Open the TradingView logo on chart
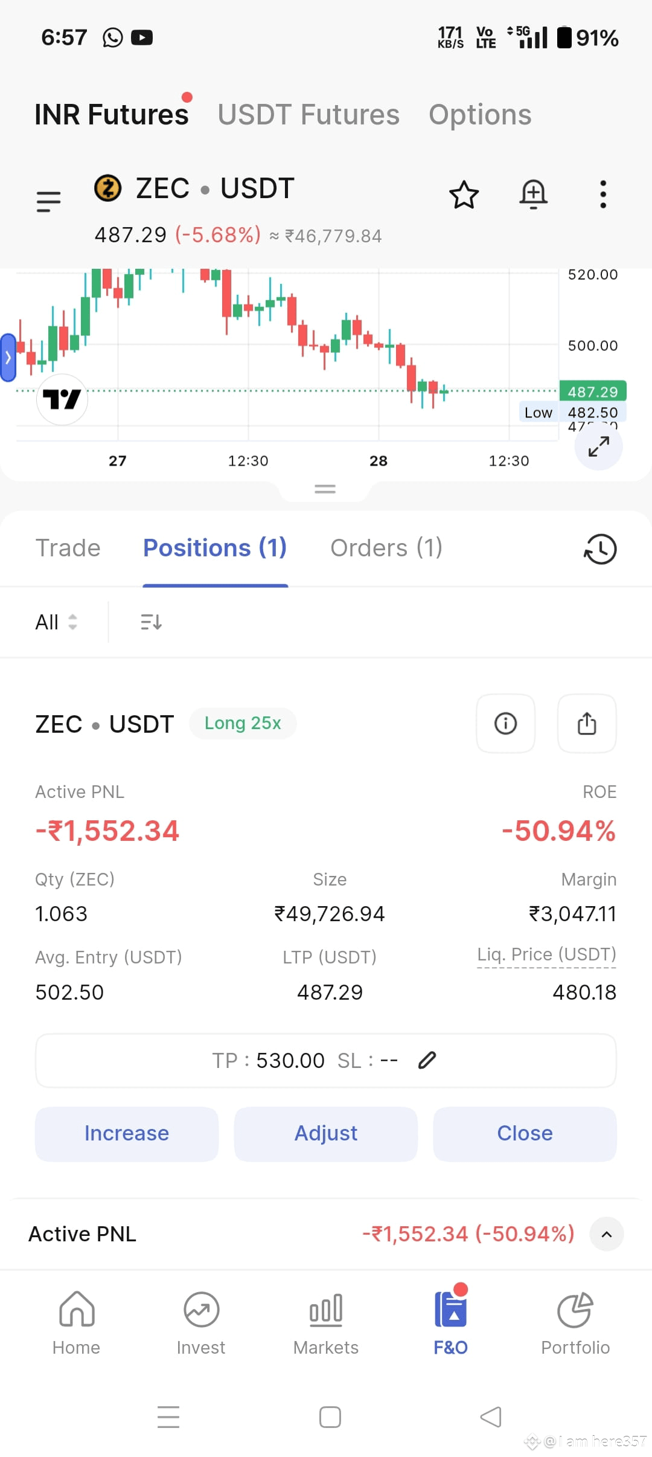Screen dimensions: 652x1457 point(62,399)
